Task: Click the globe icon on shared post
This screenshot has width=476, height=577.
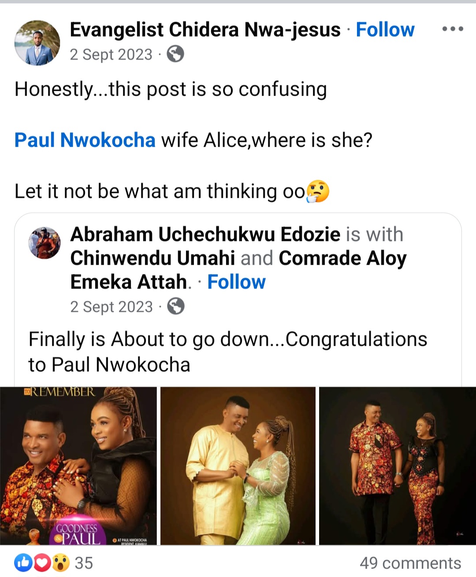Action: pyautogui.click(x=175, y=307)
